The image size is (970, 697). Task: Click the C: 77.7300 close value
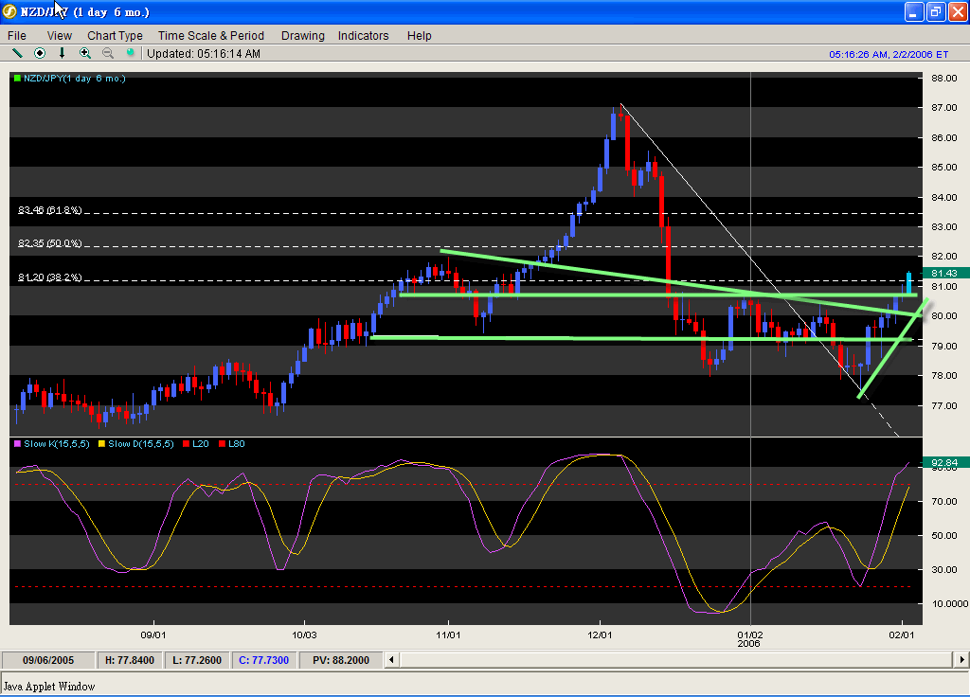263,660
